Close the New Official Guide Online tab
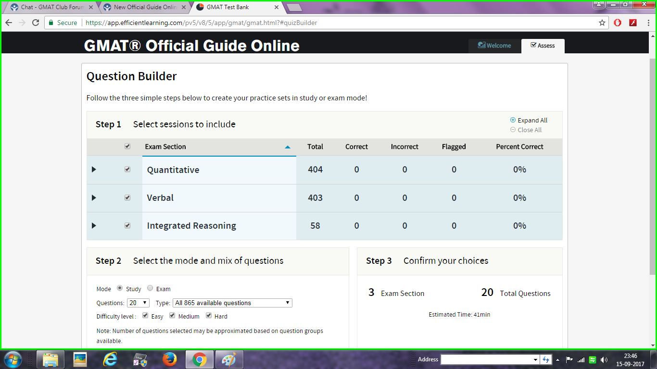This screenshot has height=369, width=657. coord(184,7)
